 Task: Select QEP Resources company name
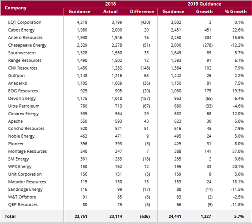(23, 205)
